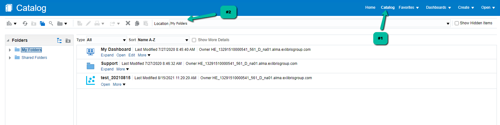Image resolution: width=500 pixels, height=125 pixels.
Task: Select My Folders in folder tree
Action: coord(32,50)
